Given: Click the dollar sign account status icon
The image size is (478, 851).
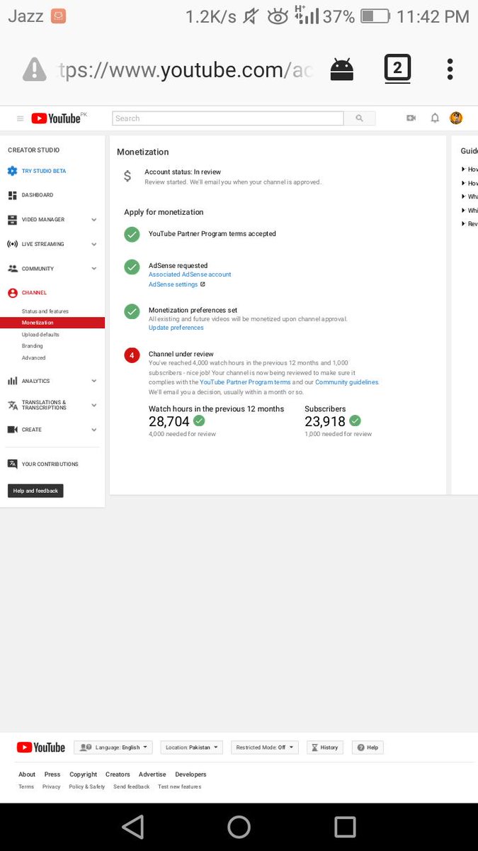Looking at the screenshot, I should click(127, 176).
